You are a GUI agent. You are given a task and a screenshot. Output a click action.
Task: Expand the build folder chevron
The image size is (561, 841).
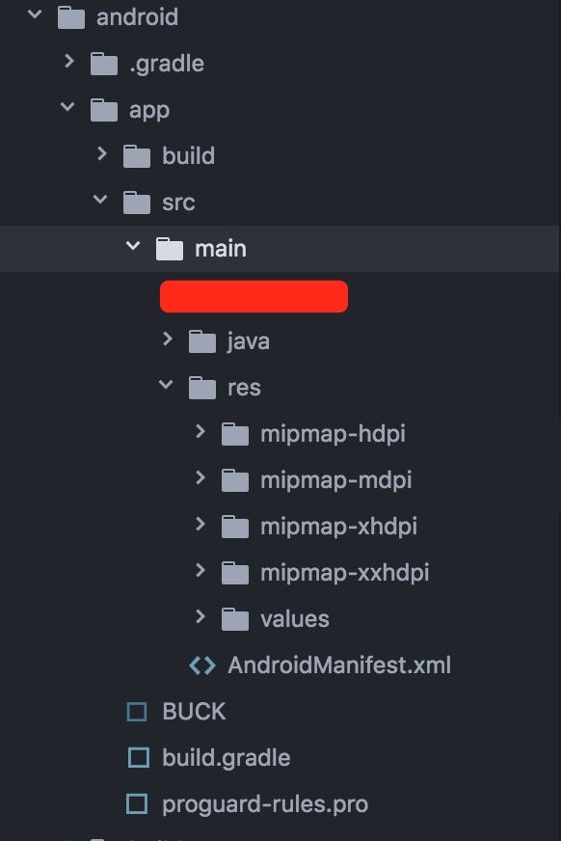(102, 154)
